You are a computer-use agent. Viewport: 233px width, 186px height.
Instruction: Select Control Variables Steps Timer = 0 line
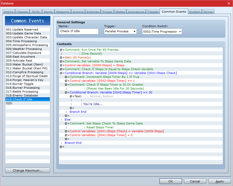[141, 135]
